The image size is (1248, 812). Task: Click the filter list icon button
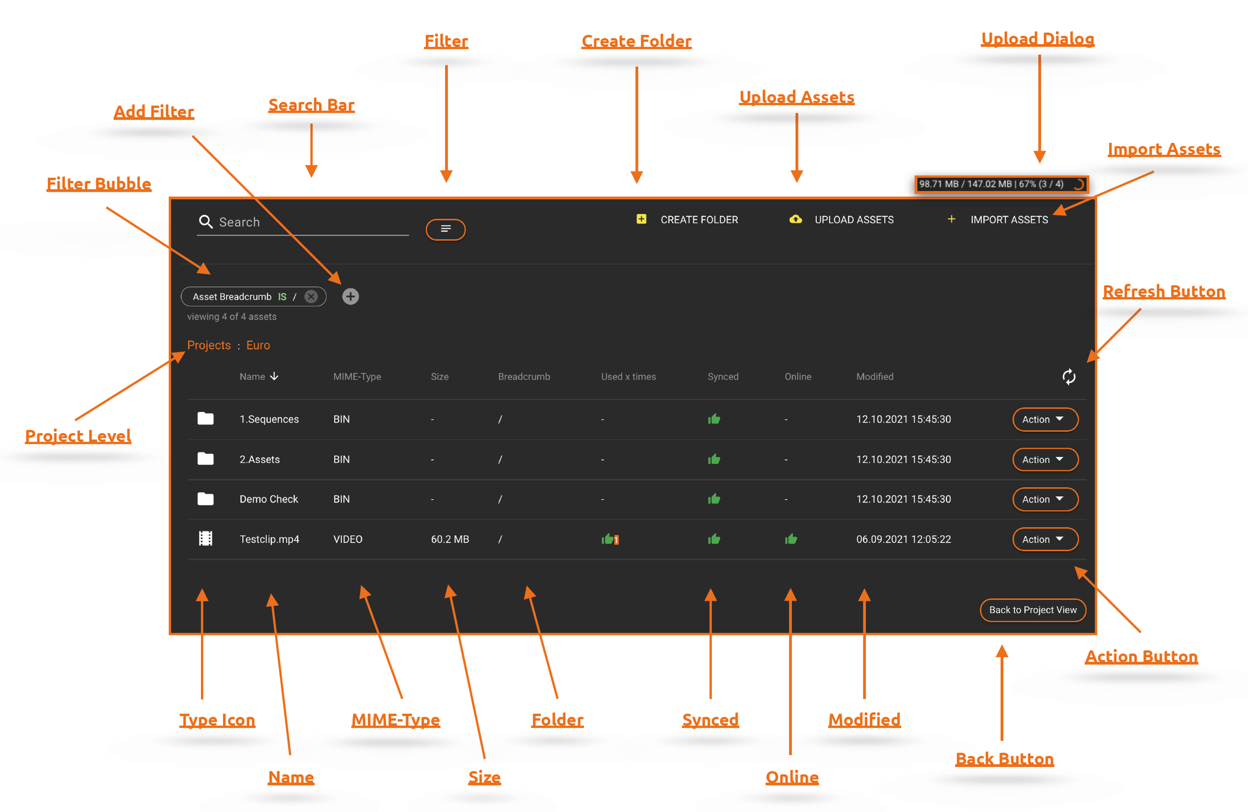pos(445,229)
